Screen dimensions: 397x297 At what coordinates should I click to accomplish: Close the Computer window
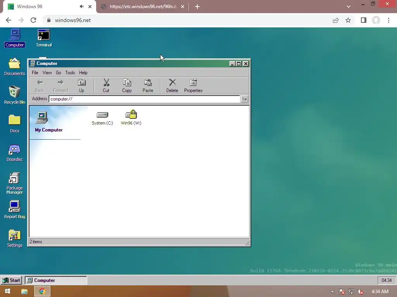[245, 64]
